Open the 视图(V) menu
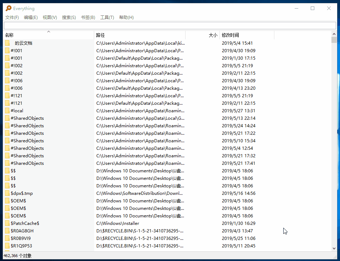The image size is (340, 261). click(x=50, y=18)
